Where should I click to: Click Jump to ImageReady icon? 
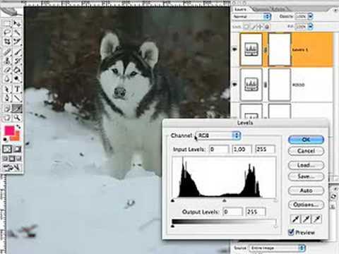click(12, 167)
